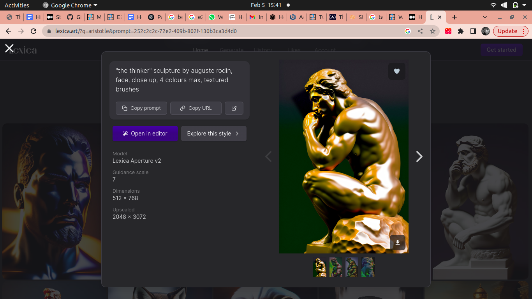Select the first golden Thinker thumbnail
Viewport: 532px width, 299px height.
320,267
